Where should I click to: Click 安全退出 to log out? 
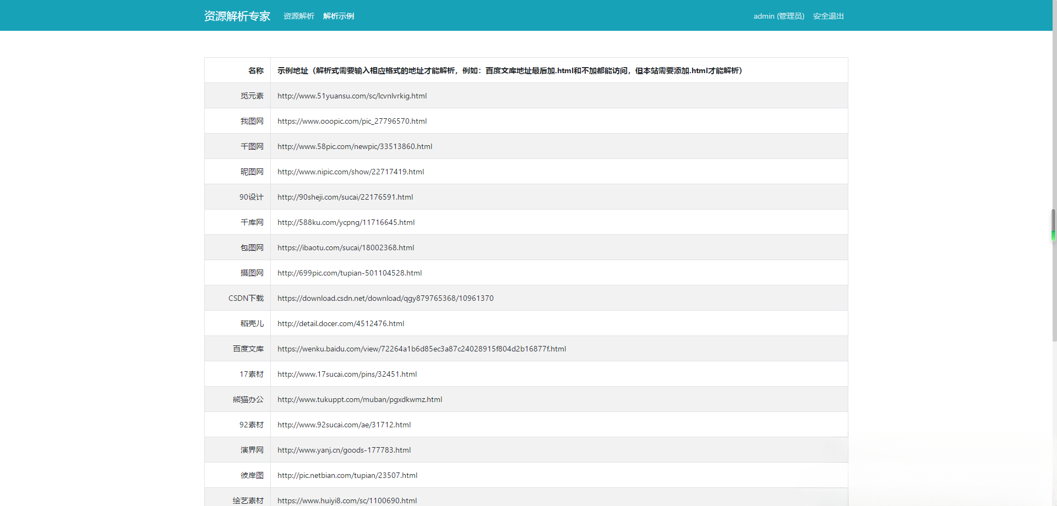[828, 16]
